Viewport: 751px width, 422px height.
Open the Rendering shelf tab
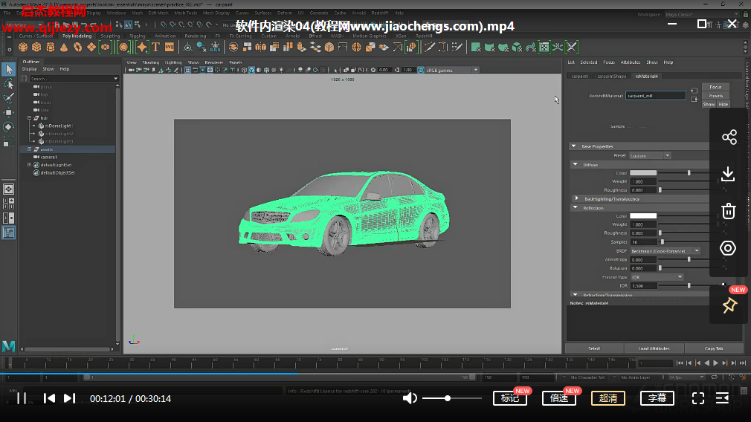tap(196, 36)
